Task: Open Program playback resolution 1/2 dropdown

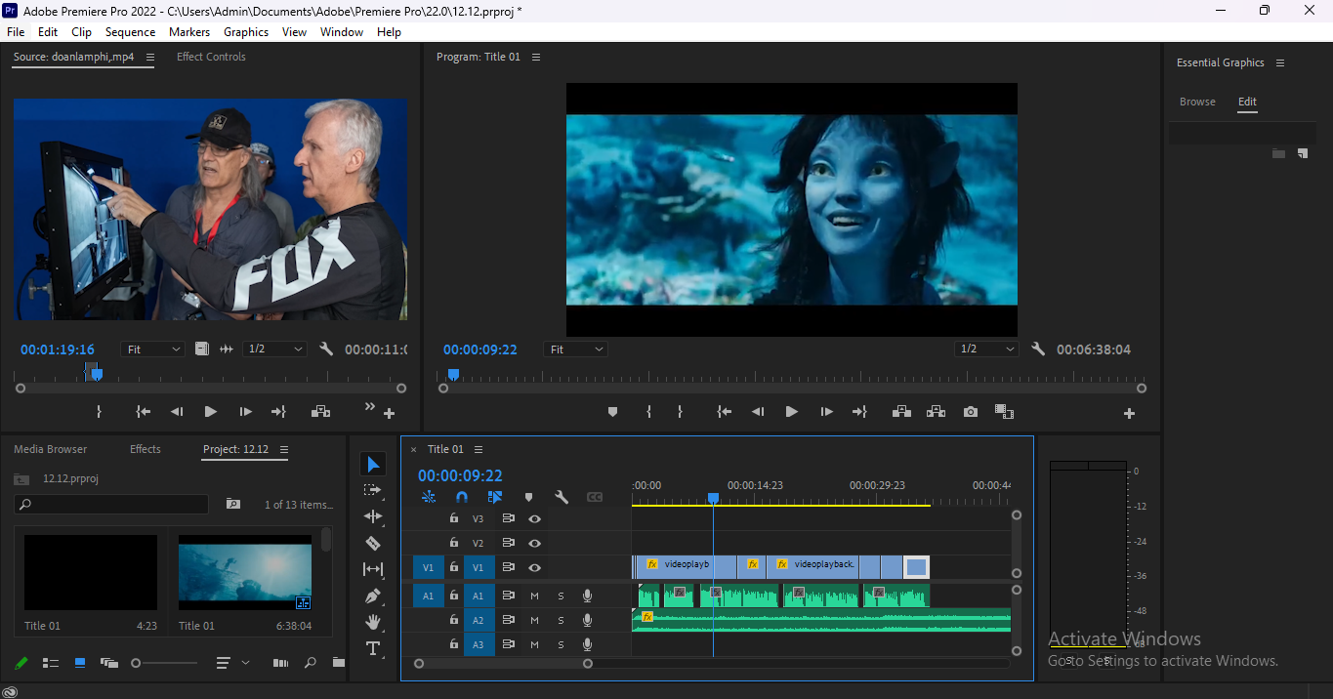Action: [987, 349]
